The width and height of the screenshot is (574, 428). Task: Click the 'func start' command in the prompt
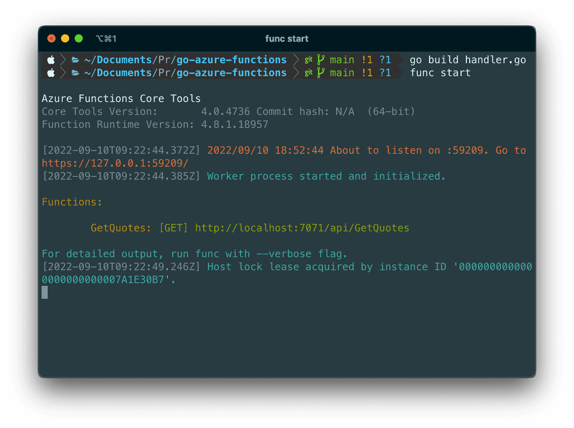[440, 73]
